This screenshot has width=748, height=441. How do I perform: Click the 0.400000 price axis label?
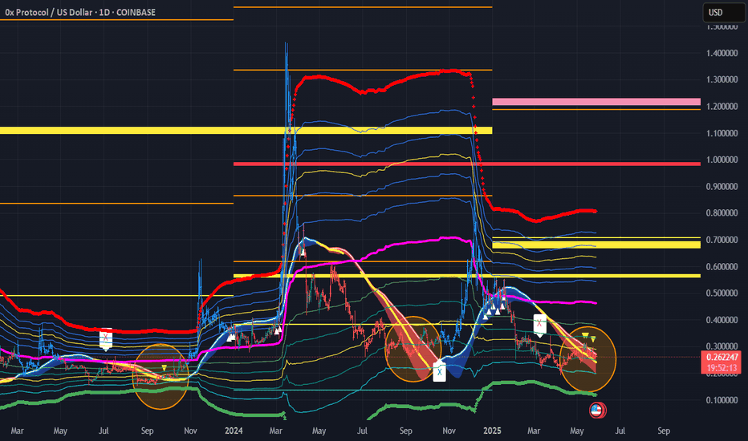722,320
